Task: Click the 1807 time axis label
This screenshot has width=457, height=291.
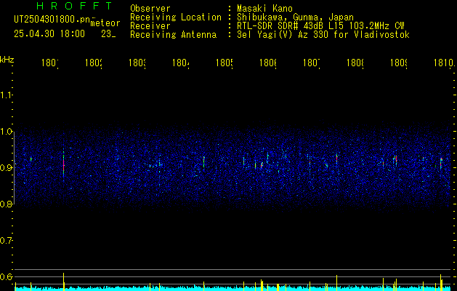Action: (x=312, y=63)
